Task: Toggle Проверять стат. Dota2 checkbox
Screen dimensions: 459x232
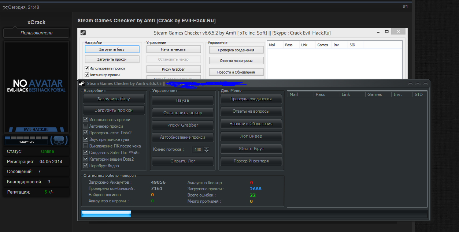Action: [85, 133]
